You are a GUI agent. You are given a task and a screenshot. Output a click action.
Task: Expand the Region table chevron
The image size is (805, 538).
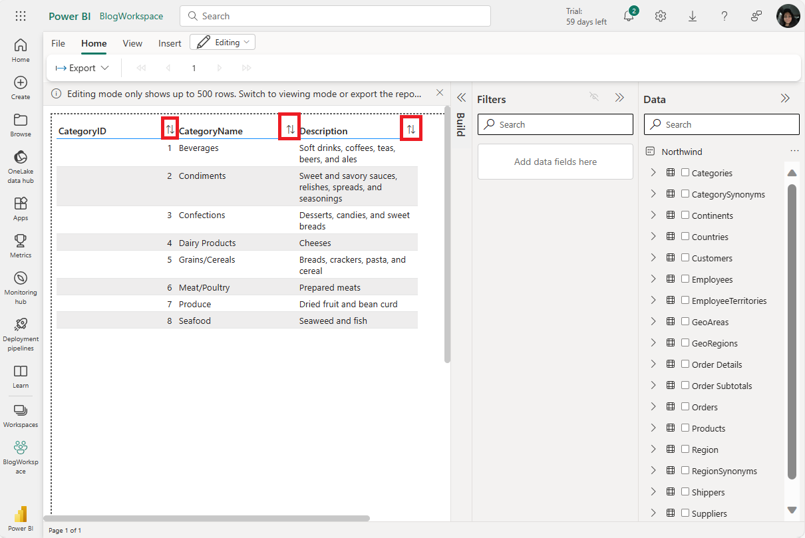tap(653, 449)
